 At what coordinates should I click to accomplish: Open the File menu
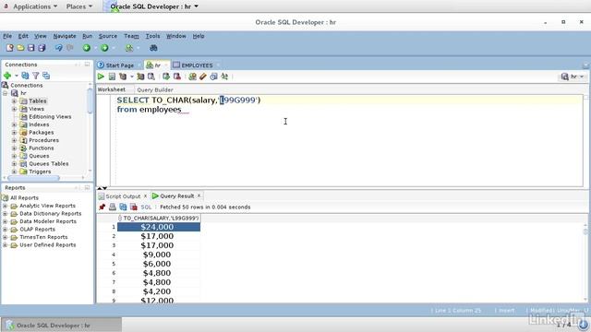[7, 36]
